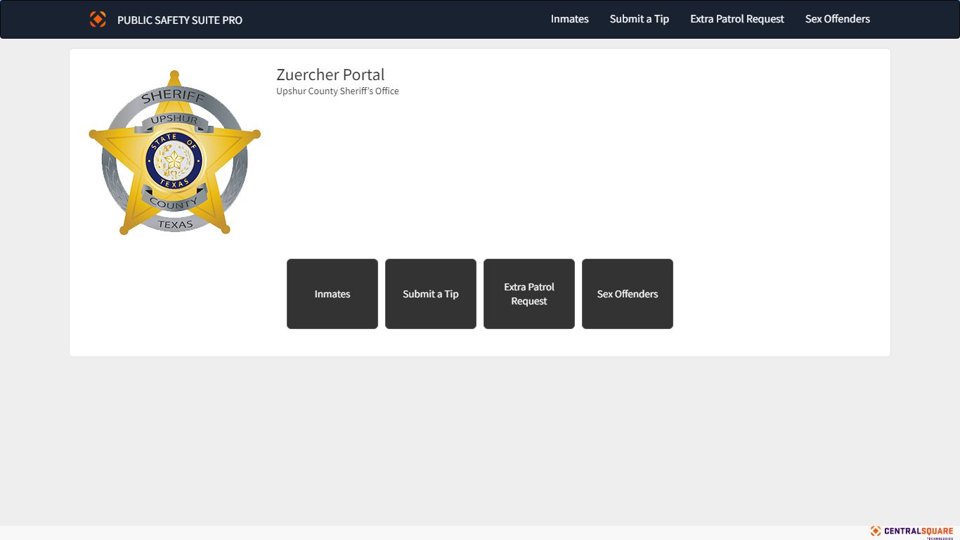Click the PUBLIC SAFETY SUITE PRO brand text

[x=180, y=20]
